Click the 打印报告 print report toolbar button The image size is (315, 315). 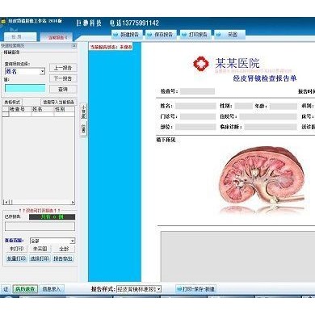195,35
